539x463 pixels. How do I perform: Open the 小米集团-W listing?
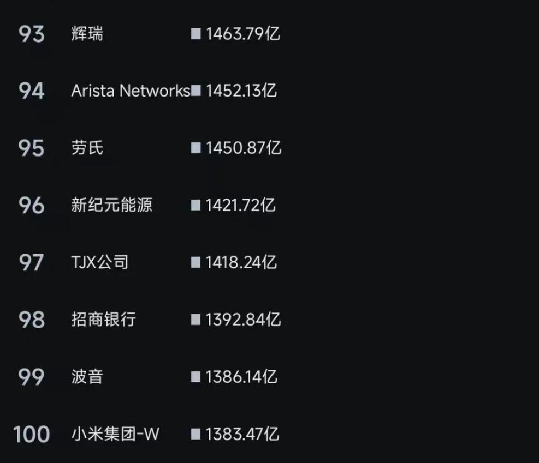click(x=115, y=434)
